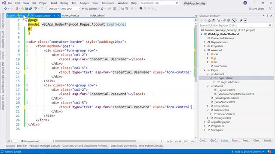Click the Save file floppy icon
The width and height of the screenshot is (275, 154).
pos(27,9)
